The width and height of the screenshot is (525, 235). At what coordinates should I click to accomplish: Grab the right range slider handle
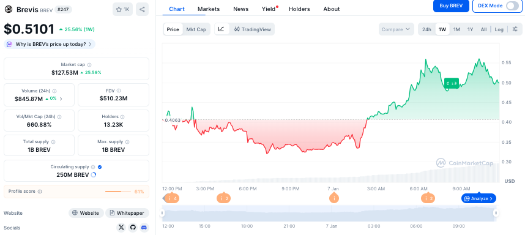coord(496,213)
